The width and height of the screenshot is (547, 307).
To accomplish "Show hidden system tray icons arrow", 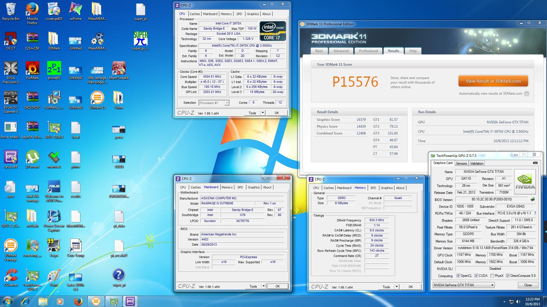I will pyautogui.click(x=504, y=302).
